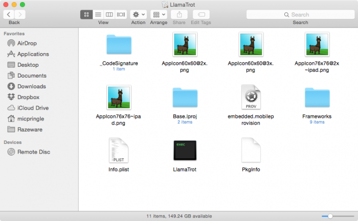The width and height of the screenshot is (358, 221).
Task: Minimize the window with yellow button
Action: tap(14, 5)
